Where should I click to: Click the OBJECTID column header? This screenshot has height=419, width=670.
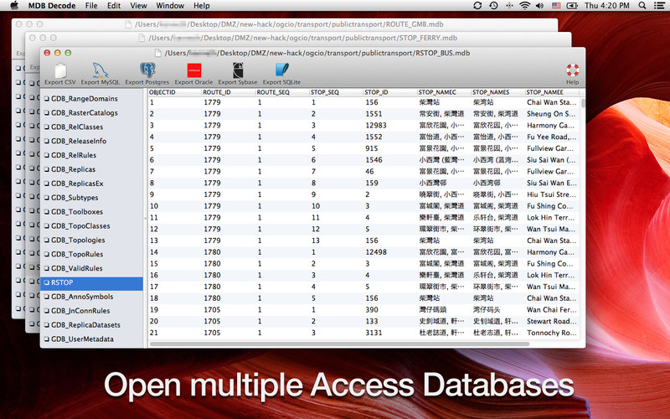pos(175,92)
